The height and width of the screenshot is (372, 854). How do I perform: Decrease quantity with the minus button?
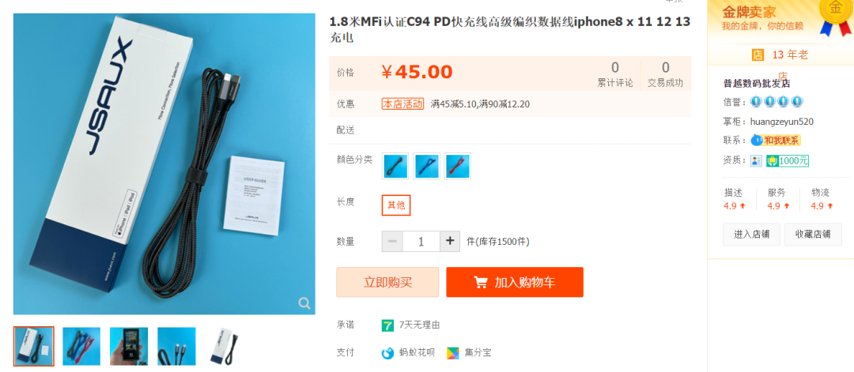tap(392, 241)
